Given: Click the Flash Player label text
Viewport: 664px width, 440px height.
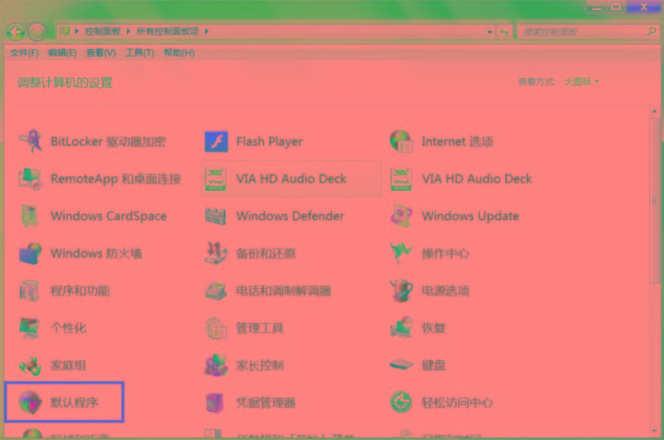Looking at the screenshot, I should point(269,142).
